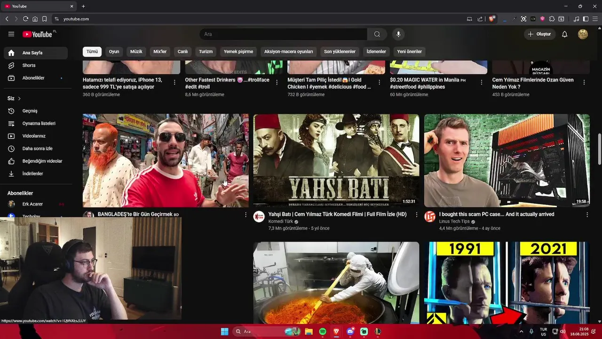602x339 pixels.
Task: Open Shorts in the sidebar
Action: [36, 65]
